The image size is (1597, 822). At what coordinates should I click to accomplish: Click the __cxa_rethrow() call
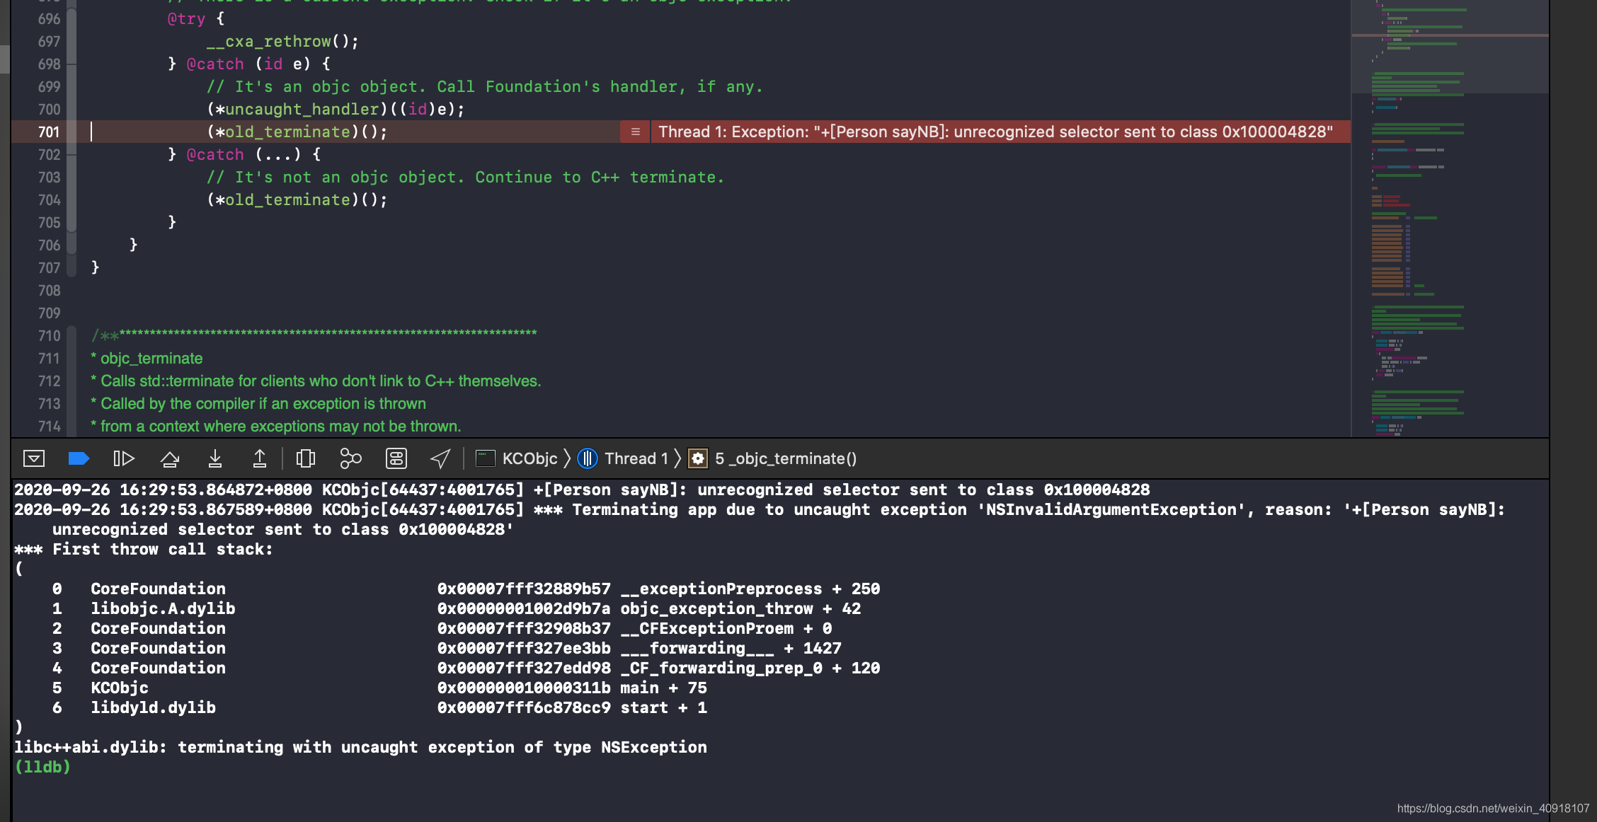coord(282,41)
